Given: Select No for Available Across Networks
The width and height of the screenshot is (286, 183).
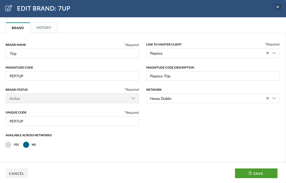Looking at the screenshot, I should 26,145.
